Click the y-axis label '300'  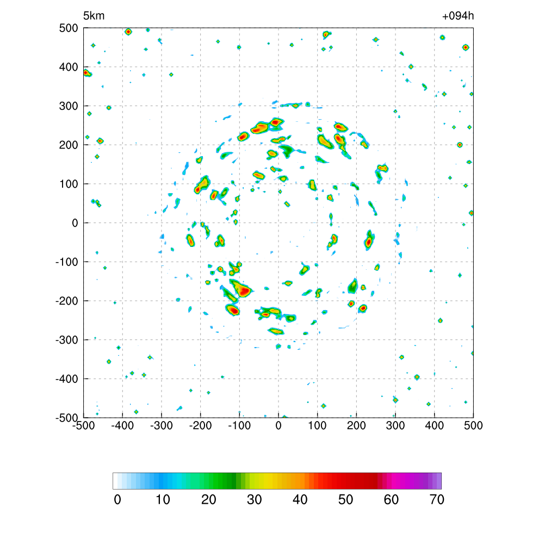(69, 106)
